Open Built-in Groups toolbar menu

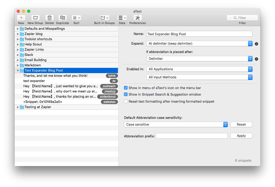point(104,18)
